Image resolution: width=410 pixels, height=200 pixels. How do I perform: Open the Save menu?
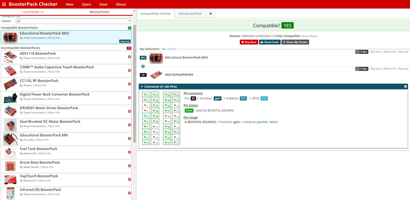pyautogui.click(x=103, y=4)
